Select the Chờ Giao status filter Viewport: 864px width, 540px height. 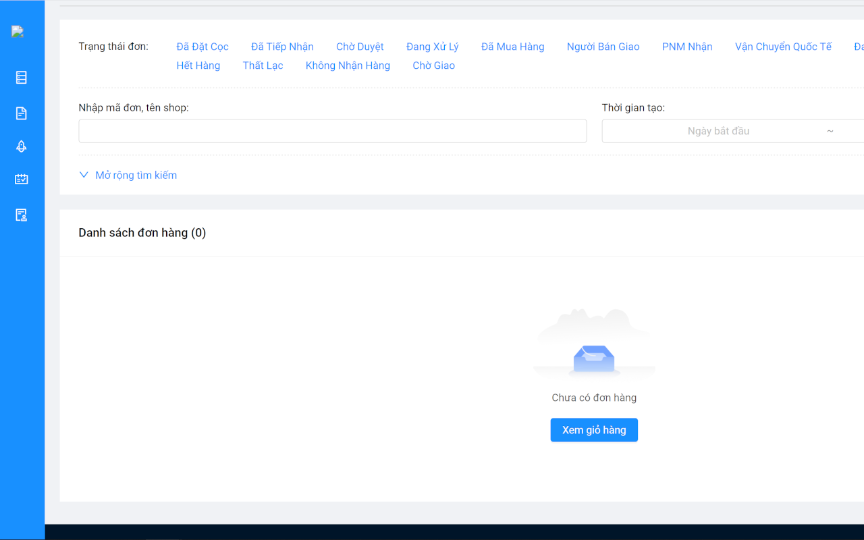434,65
